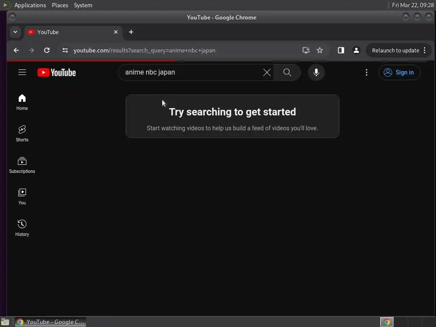
Task: Open the System menu
Action: pos(83,5)
